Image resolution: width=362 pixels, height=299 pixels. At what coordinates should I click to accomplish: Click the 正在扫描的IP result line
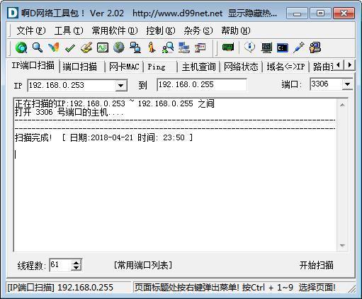[x=115, y=103]
